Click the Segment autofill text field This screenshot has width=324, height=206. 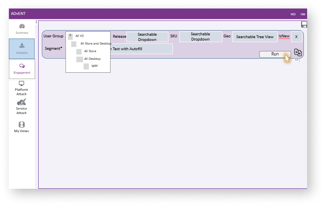pyautogui.click(x=141, y=49)
